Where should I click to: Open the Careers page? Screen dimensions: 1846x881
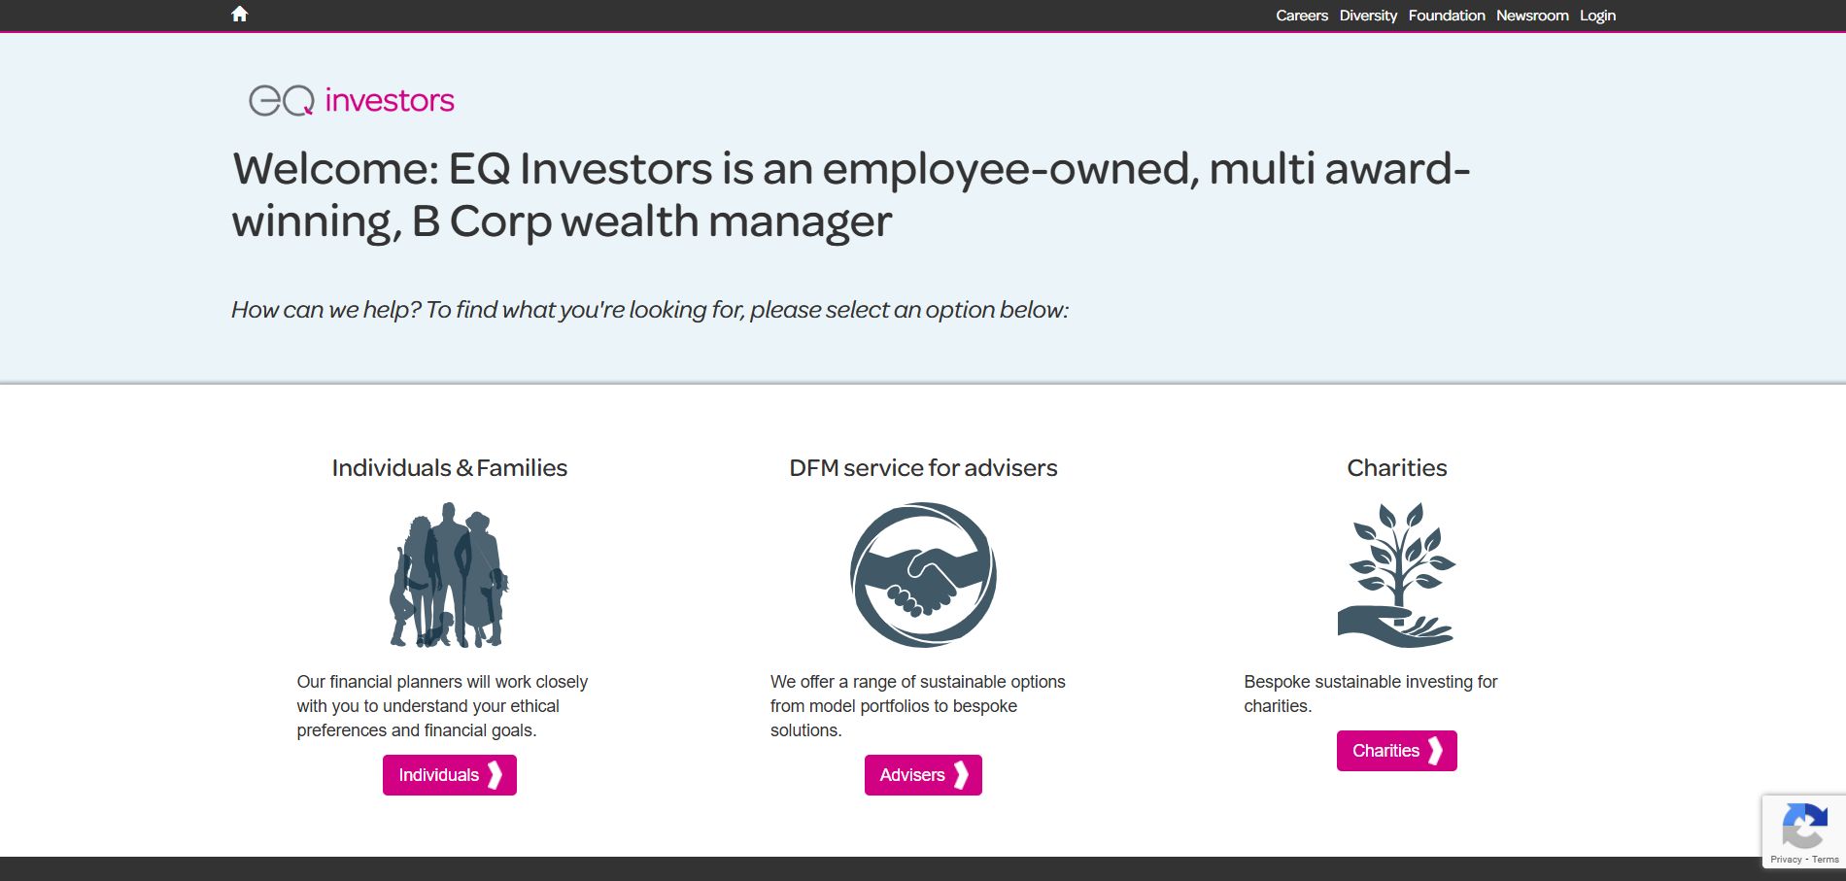1301,15
